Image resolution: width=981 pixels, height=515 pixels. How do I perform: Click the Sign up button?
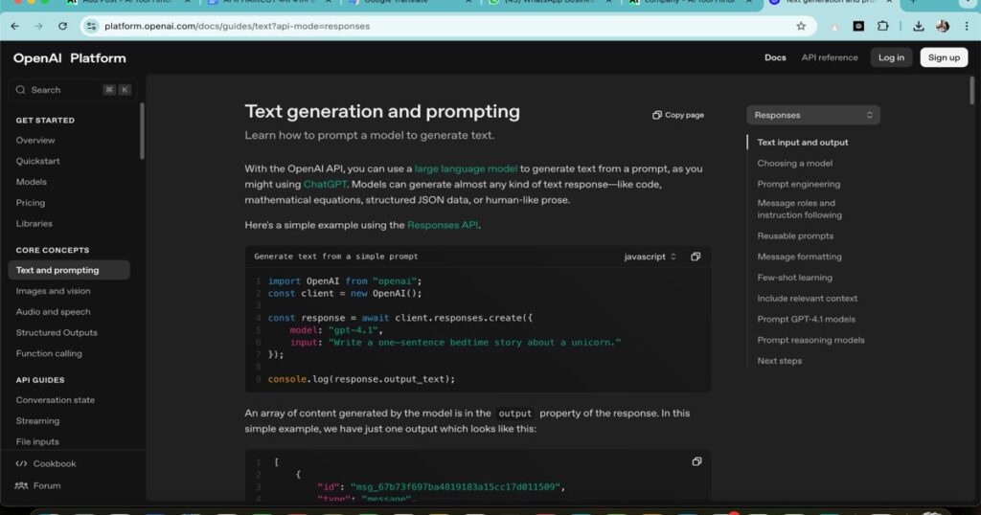click(x=944, y=57)
